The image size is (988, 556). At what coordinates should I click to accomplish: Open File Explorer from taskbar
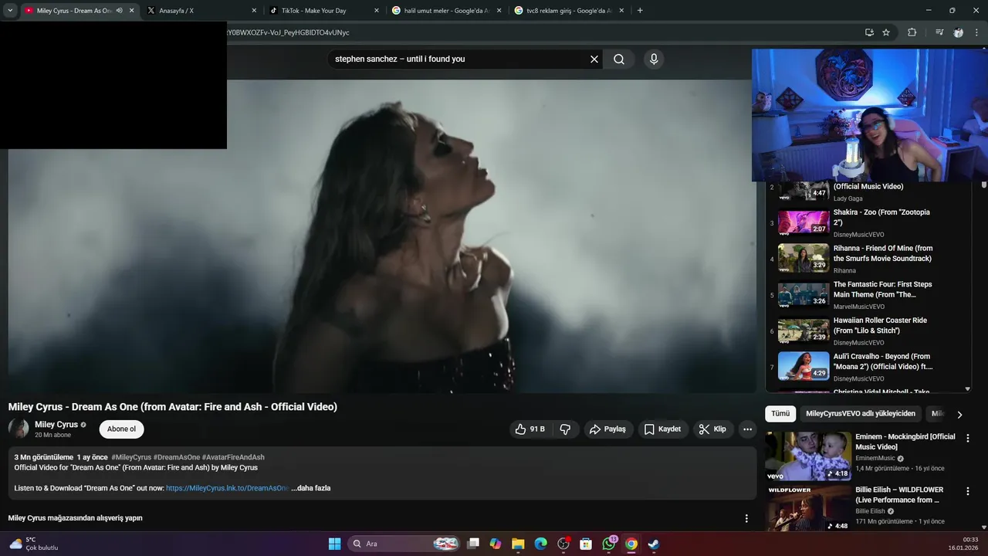pyautogui.click(x=518, y=544)
